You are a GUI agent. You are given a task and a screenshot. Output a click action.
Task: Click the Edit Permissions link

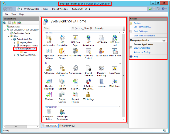(x=142, y=27)
